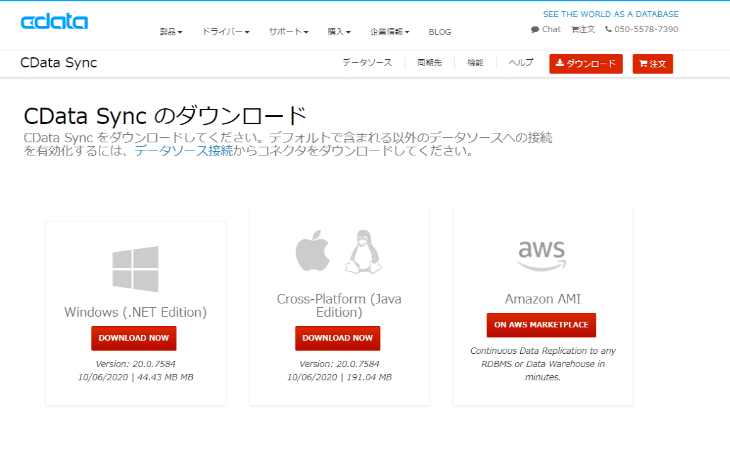Image resolution: width=730 pixels, height=459 pixels.
Task: Click the header cart icon beside 注文
Action: coord(575,30)
